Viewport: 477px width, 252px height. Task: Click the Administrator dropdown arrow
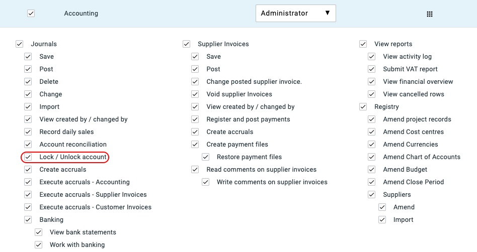click(x=328, y=13)
